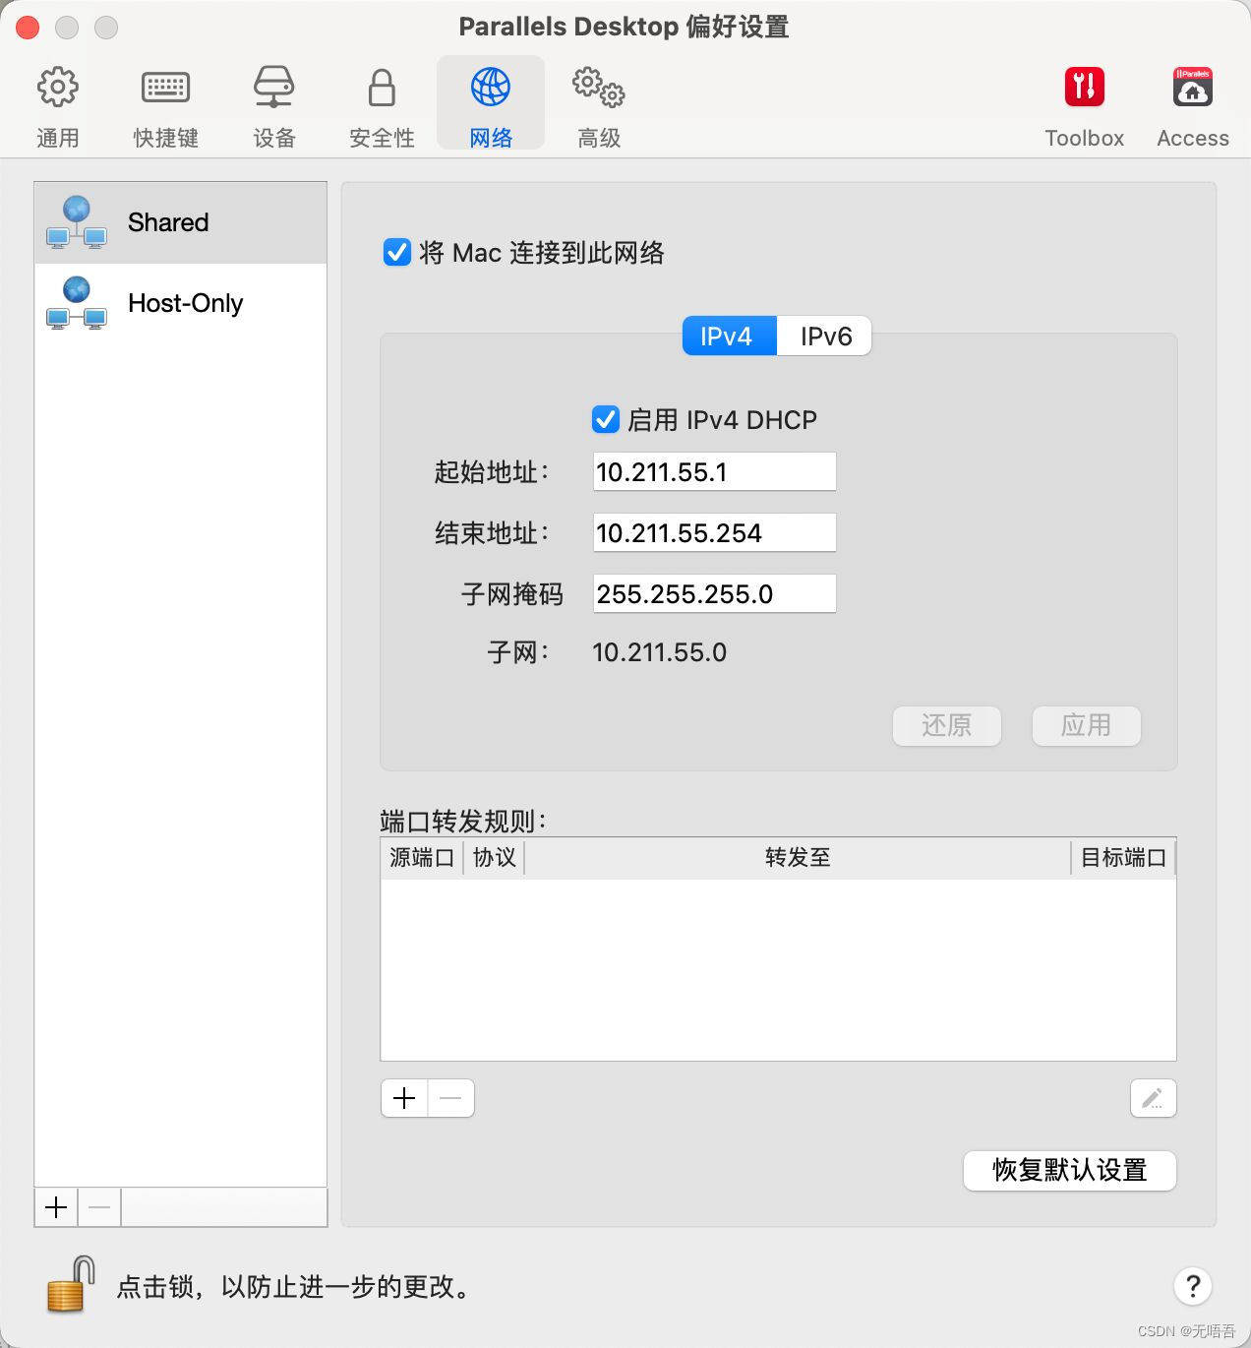
Task: Open the 快捷键 keyboard shortcuts pane
Action: [166, 106]
